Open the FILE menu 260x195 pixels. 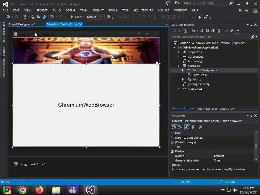pyautogui.click(x=6, y=10)
